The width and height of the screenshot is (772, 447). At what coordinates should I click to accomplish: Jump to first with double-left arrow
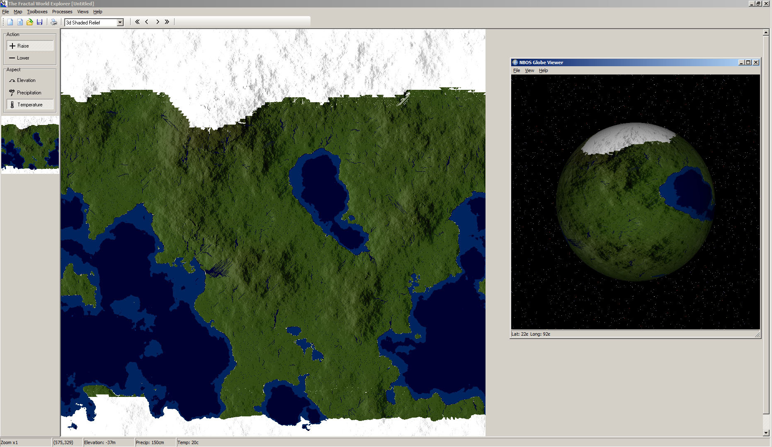(x=137, y=22)
